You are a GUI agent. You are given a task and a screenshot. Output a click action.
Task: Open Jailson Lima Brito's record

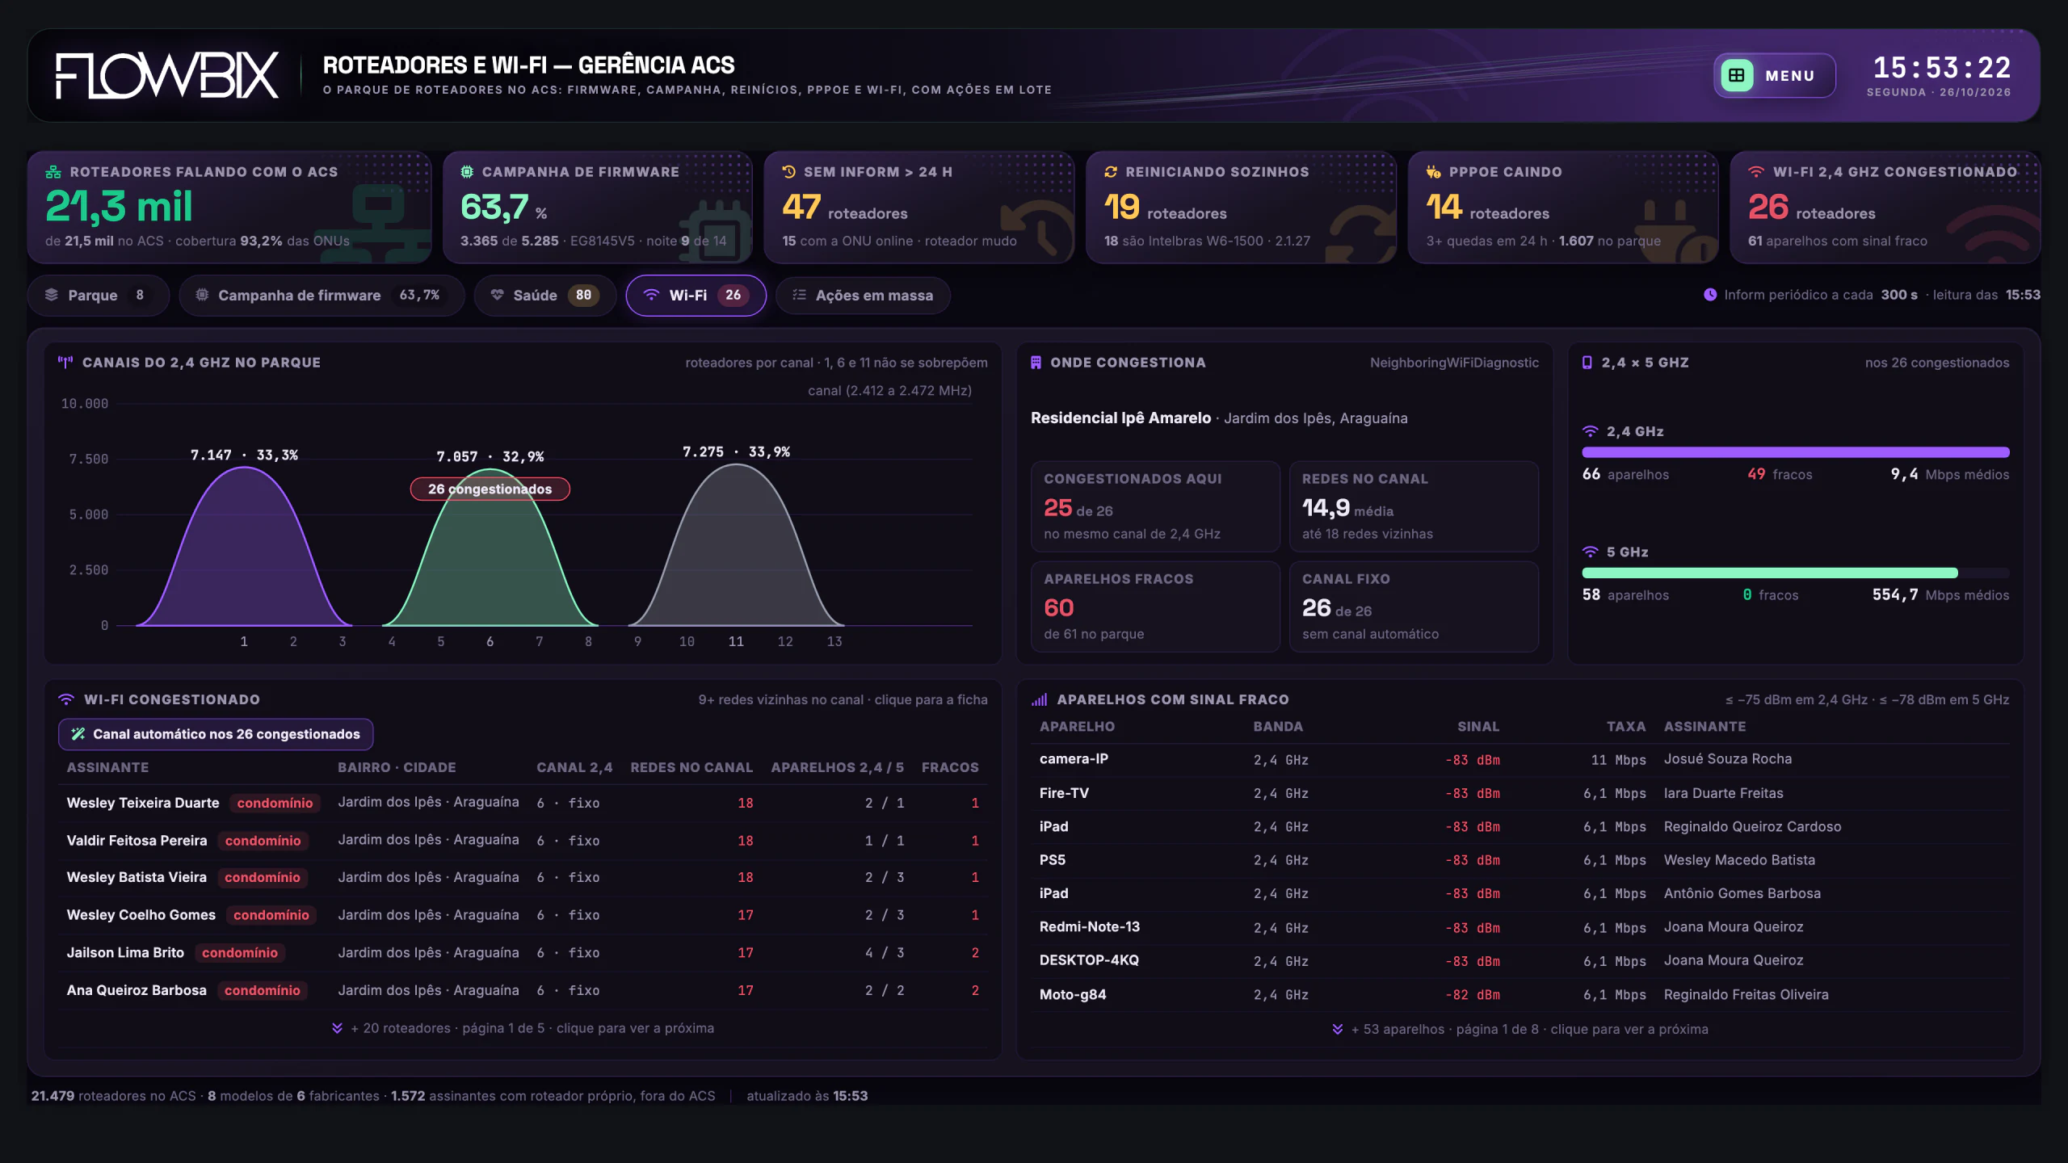click(x=523, y=953)
